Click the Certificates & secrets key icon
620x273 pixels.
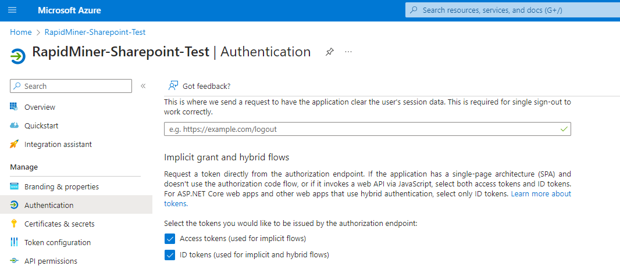click(x=15, y=224)
